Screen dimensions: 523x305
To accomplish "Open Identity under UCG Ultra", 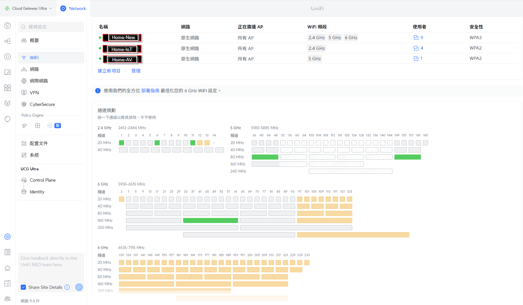I will 51,192.
